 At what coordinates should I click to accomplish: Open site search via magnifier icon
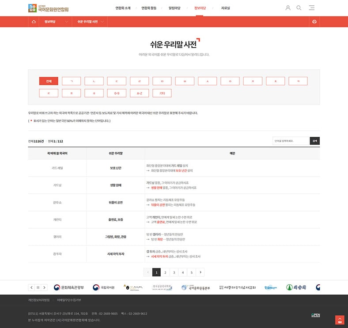tap(299, 8)
